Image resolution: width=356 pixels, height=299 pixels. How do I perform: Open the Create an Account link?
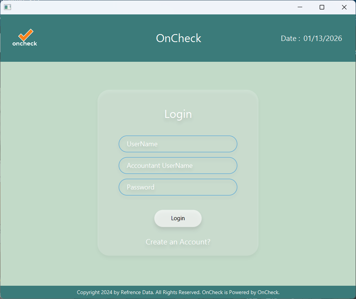178,242
